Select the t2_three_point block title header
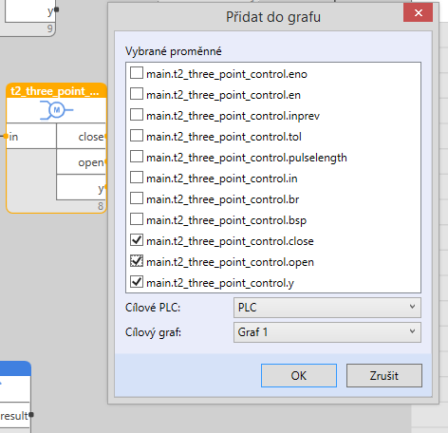This screenshot has width=448, height=433. [x=56, y=91]
